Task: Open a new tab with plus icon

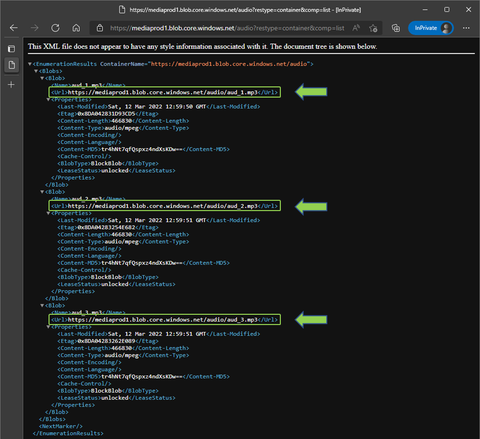Action: 11,84
